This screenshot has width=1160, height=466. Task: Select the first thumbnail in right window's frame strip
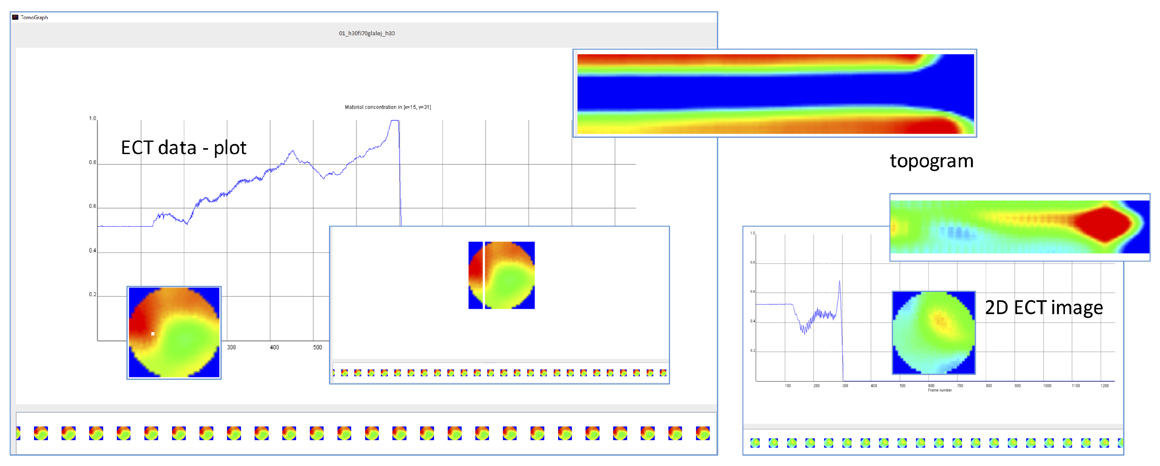755,443
